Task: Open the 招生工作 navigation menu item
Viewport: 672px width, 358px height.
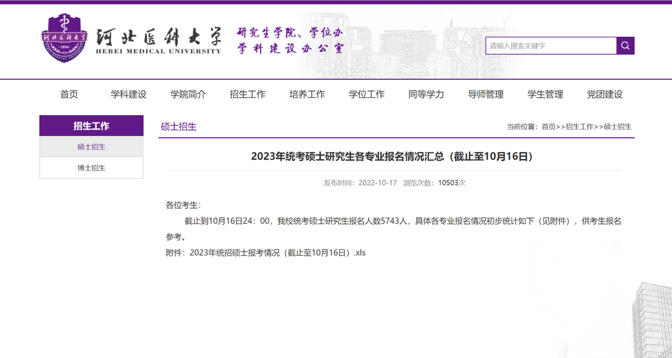Action: [x=248, y=94]
